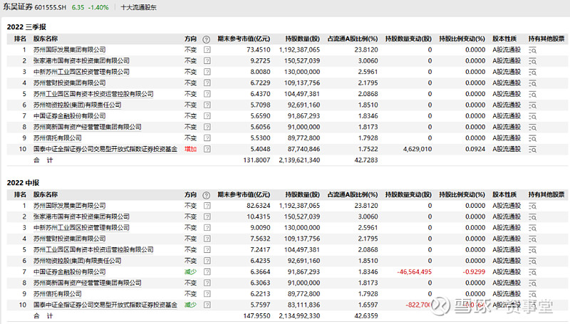Select 0.0924 ratio change value
This screenshot has height=324, width=570.
(475, 149)
